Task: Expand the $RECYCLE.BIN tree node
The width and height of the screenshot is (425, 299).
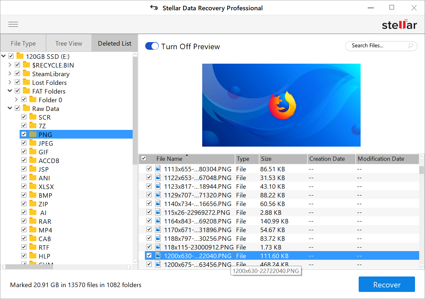Action: tap(10, 65)
